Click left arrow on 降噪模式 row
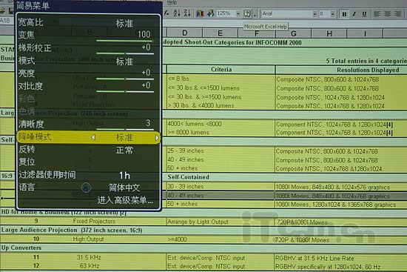407x272 pixels. pos(93,138)
